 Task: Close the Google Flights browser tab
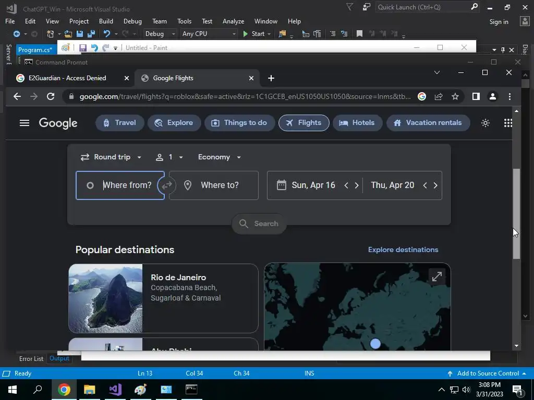[251, 78]
